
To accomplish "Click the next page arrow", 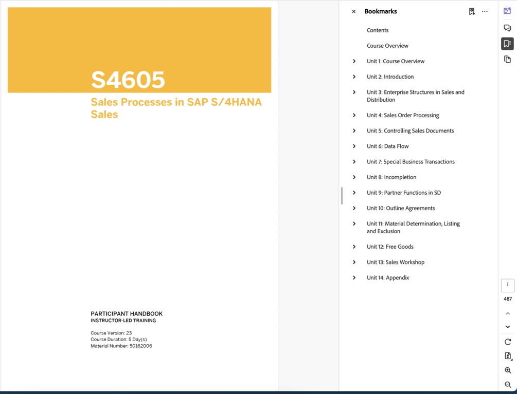I will coord(507,327).
